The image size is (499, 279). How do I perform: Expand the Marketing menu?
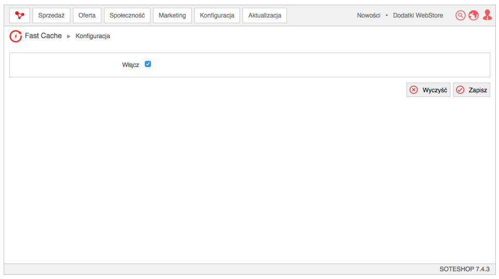[172, 15]
